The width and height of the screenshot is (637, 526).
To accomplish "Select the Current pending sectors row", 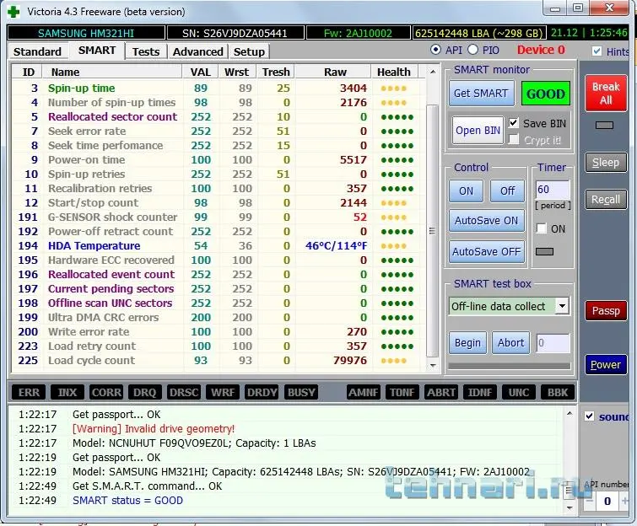I will [219, 288].
